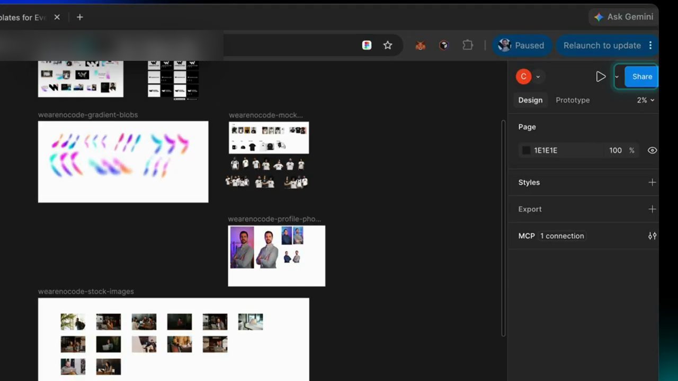Click the canvas vertical scrollbar
The width and height of the screenshot is (678, 381).
504,228
